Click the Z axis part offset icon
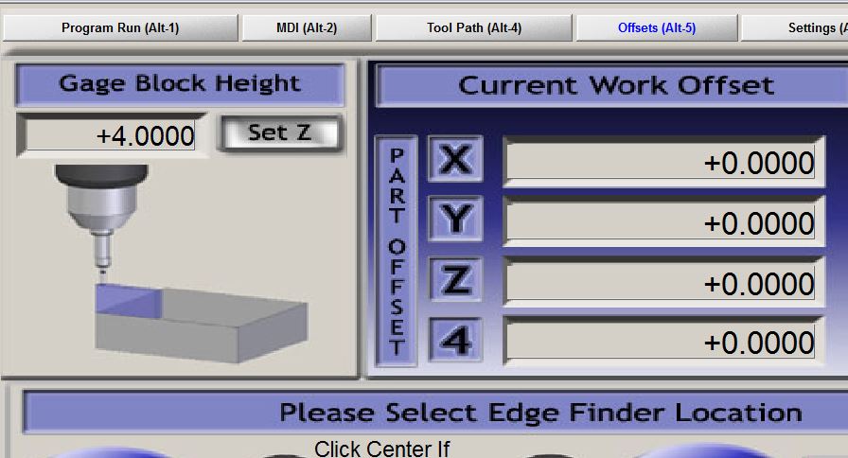 [x=455, y=280]
